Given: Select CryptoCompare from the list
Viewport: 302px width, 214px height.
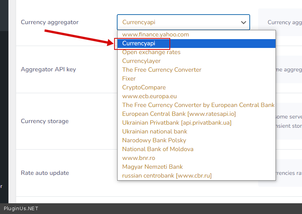Looking at the screenshot, I should tap(144, 87).
